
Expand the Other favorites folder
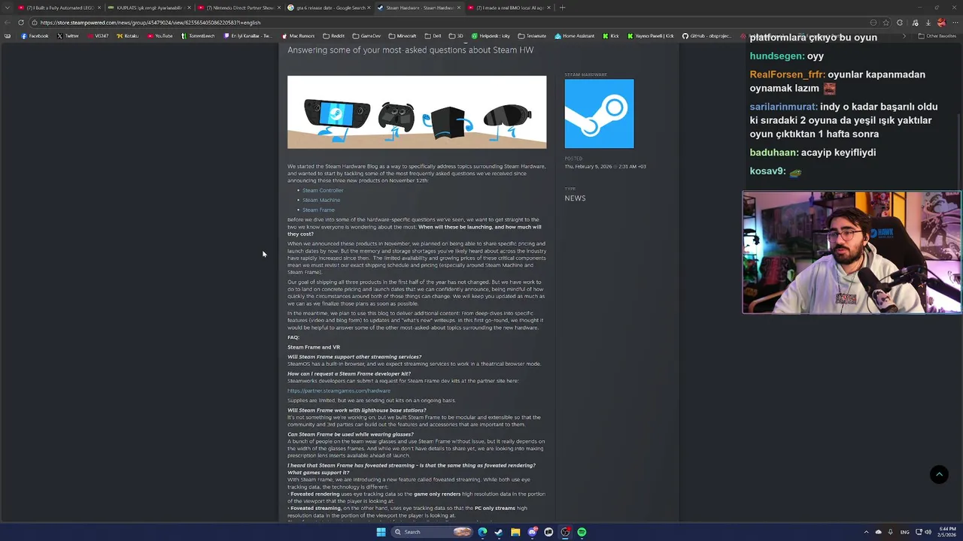click(937, 36)
